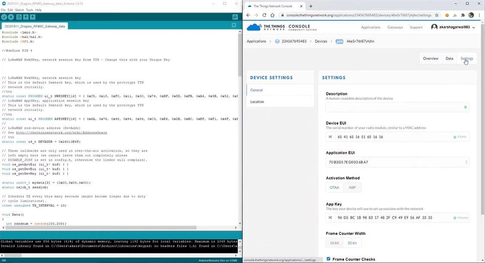Image resolution: width=485 pixels, height=263 pixels.
Task: Save the sketch with the Save icon
Action: pos(32,17)
